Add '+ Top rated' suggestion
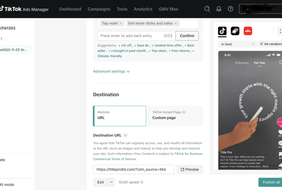Screen dimensions: 282x190 (x=157, y=51)
